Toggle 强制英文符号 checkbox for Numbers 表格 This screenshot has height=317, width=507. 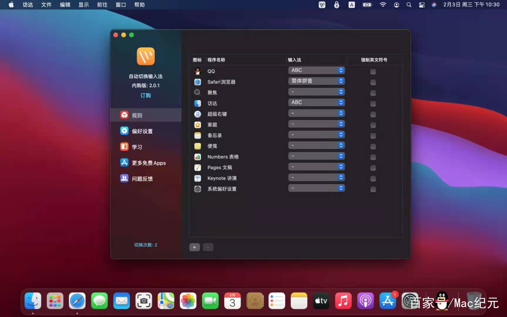(x=373, y=157)
